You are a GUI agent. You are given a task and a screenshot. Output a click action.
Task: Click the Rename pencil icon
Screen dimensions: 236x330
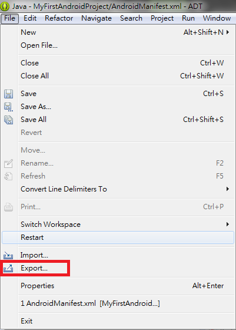8,164
